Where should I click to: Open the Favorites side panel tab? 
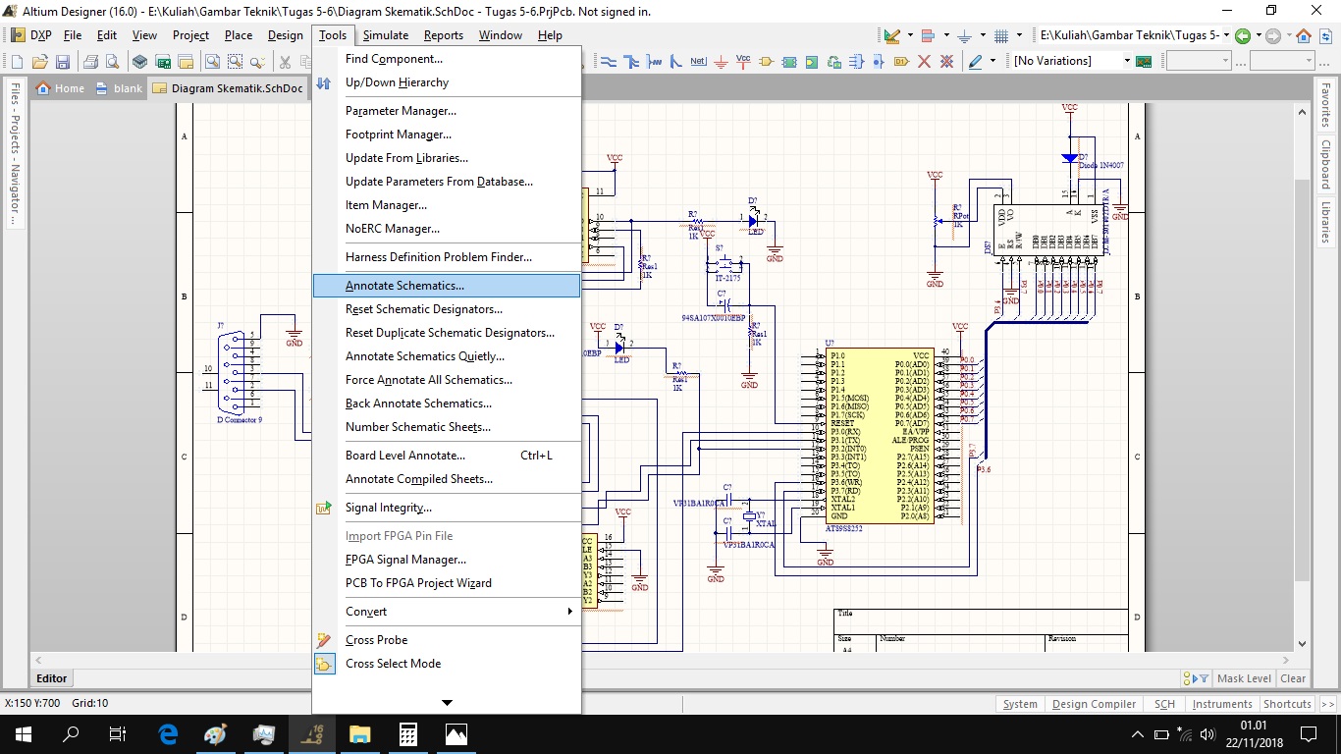(x=1325, y=106)
